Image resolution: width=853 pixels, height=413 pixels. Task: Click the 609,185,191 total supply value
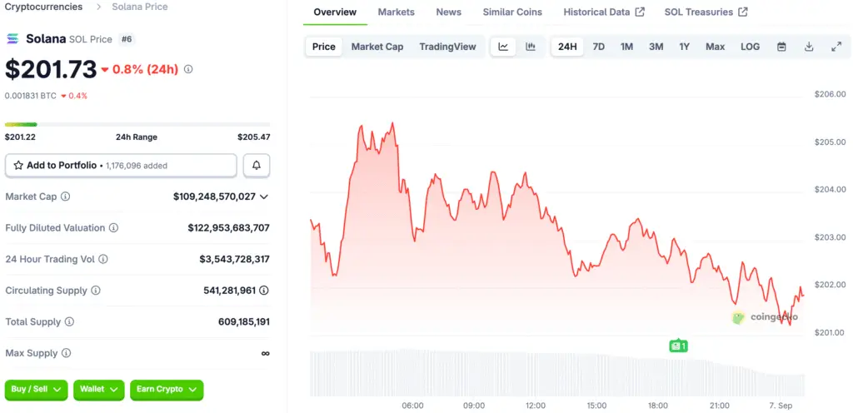pos(244,321)
